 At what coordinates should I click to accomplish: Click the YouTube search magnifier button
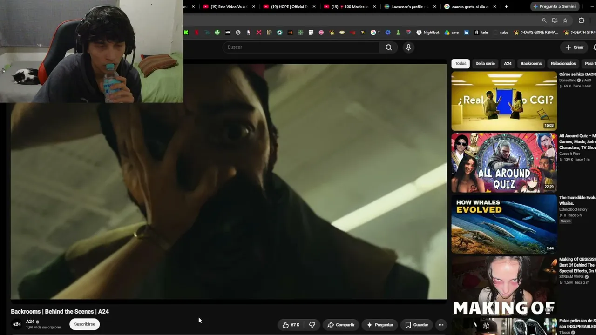(x=389, y=47)
